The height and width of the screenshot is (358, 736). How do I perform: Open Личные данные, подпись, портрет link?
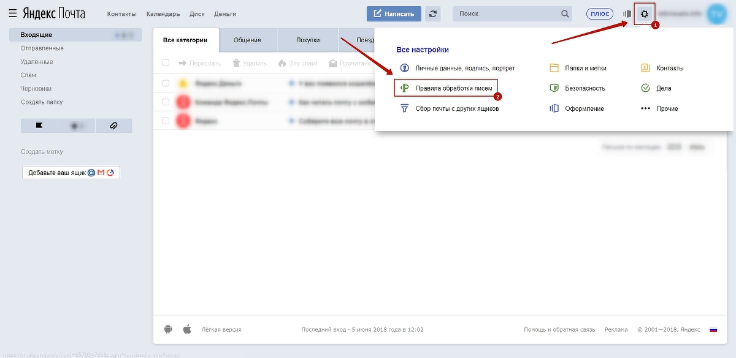[x=465, y=68]
